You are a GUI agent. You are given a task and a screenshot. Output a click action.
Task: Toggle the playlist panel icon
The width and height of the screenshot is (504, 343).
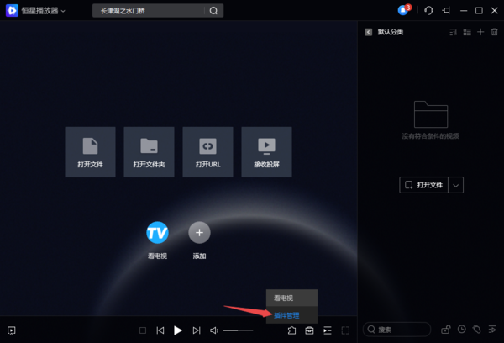click(328, 330)
